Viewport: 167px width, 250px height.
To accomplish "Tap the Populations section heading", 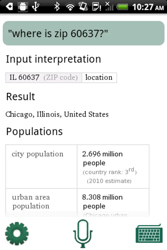I will (x=34, y=131).
